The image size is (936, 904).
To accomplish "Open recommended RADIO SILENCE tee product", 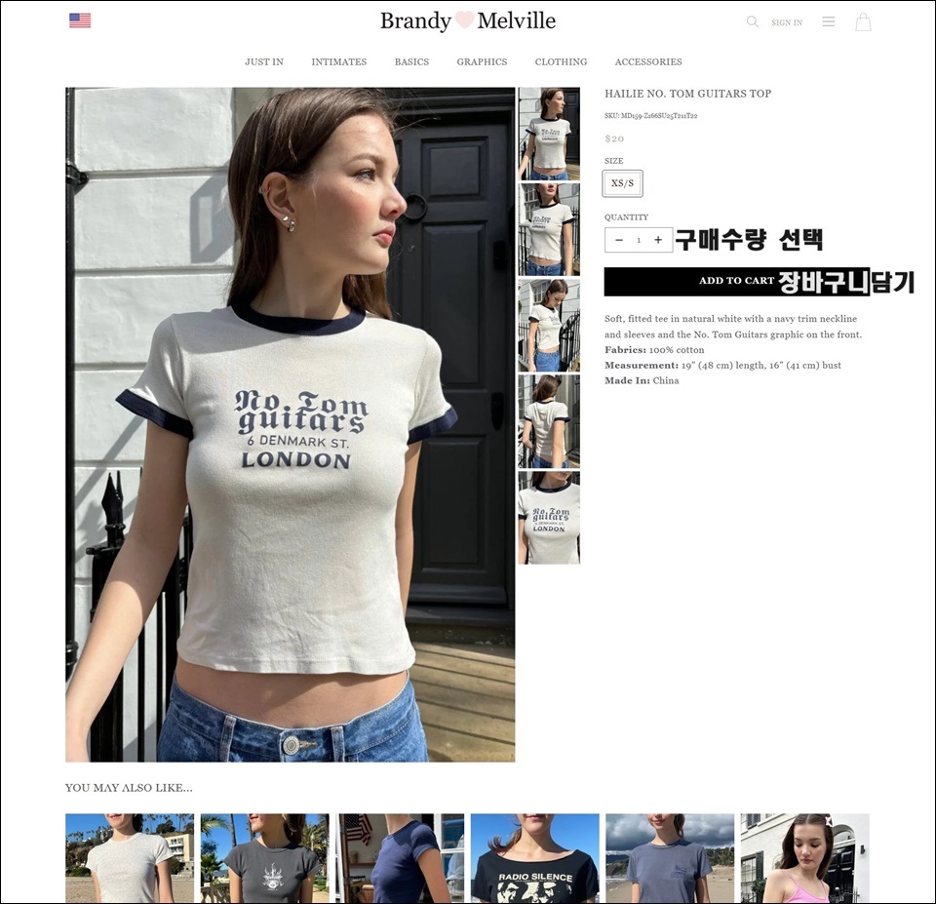I will click(x=535, y=857).
